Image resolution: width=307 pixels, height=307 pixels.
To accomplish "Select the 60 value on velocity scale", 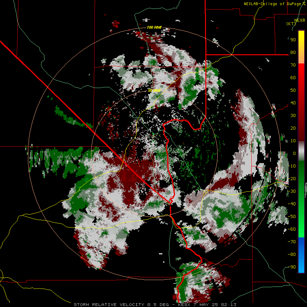I will (x=293, y=78).
